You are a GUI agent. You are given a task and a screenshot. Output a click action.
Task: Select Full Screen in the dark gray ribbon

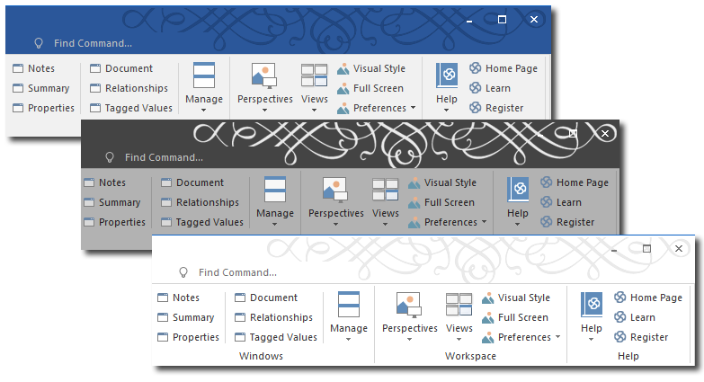(x=449, y=202)
